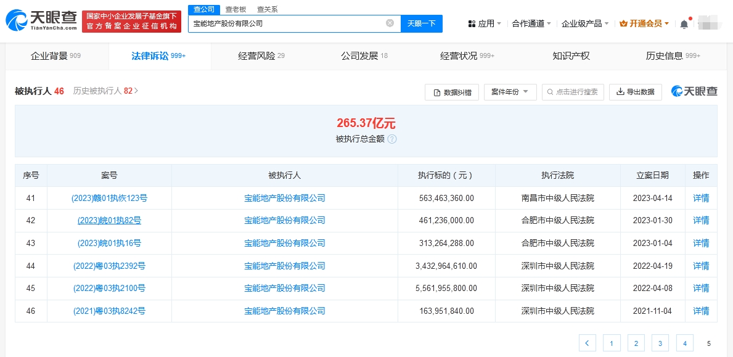Click the 数据纠错 button
733x357 pixels.
pos(452,92)
